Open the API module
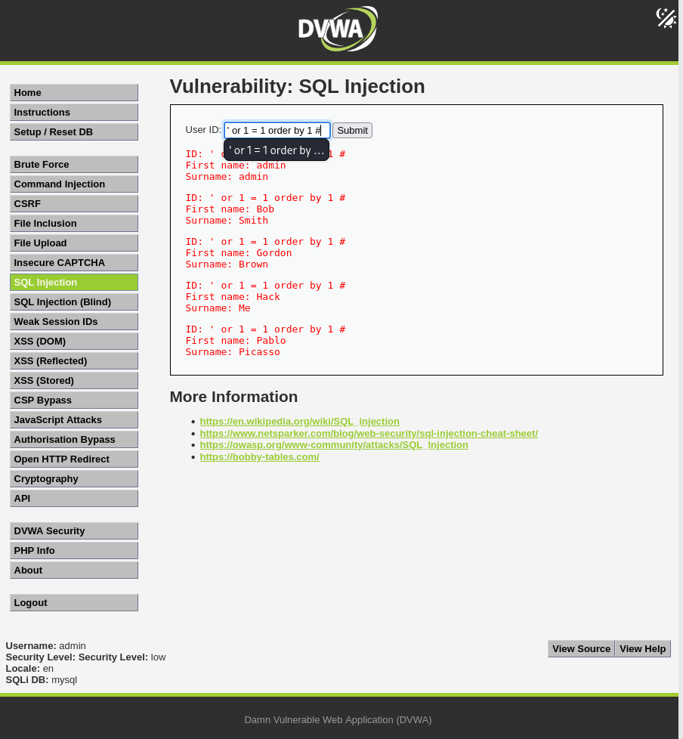Viewport: 683px width, 739px height. pyautogui.click(x=74, y=498)
